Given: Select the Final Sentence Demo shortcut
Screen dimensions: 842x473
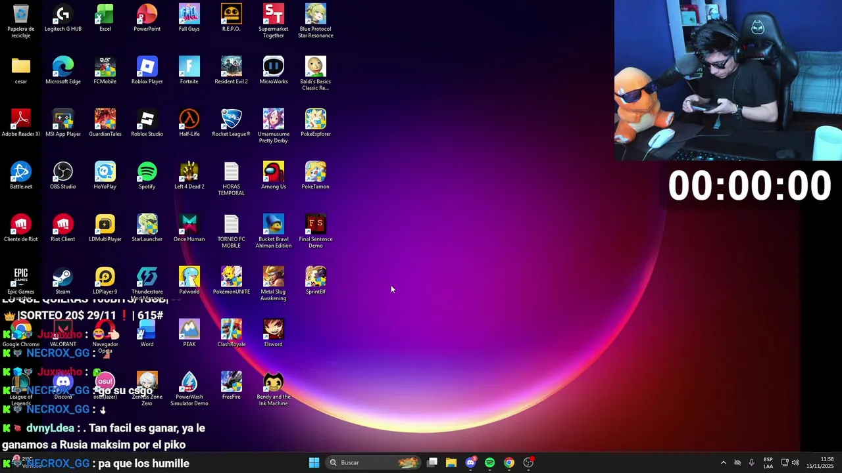Looking at the screenshot, I should pyautogui.click(x=316, y=231).
